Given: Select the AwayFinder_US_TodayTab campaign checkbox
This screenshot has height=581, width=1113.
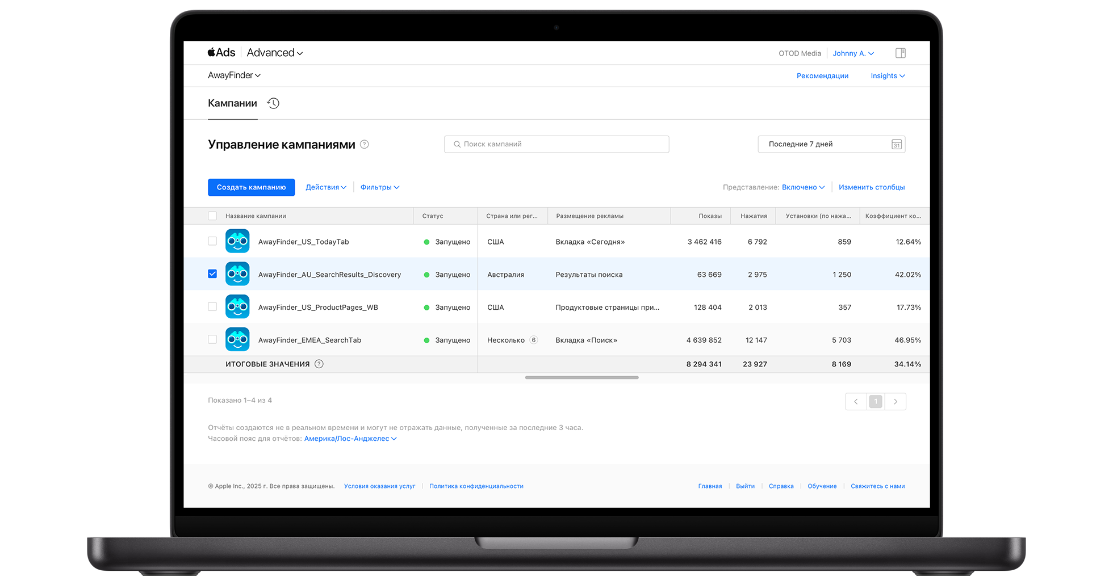Looking at the screenshot, I should pos(212,241).
